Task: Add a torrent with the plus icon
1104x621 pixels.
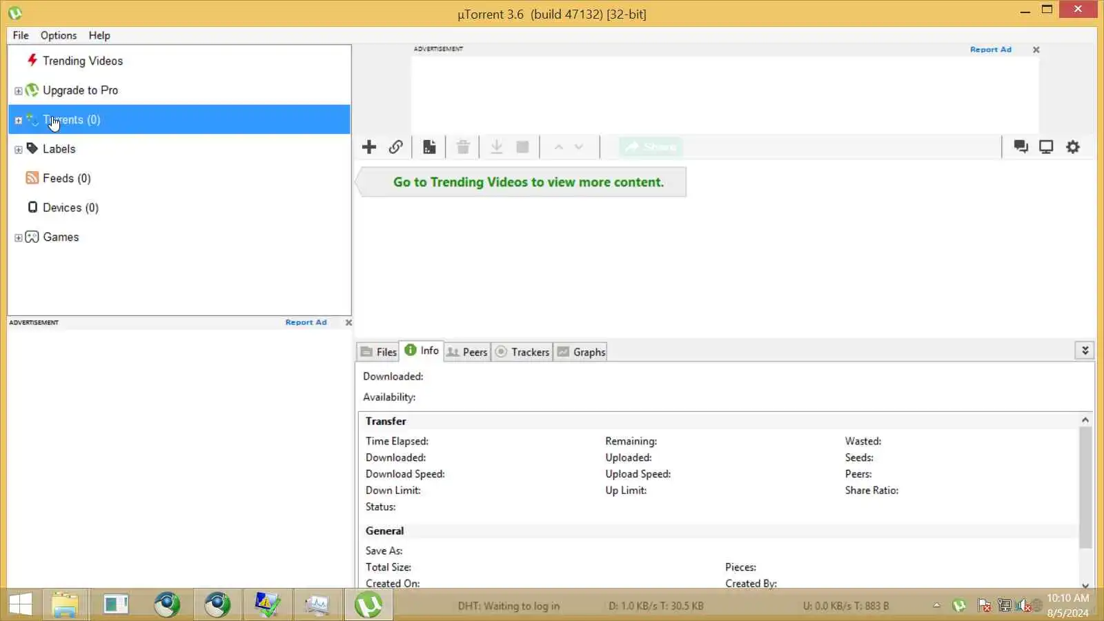Action: (369, 147)
